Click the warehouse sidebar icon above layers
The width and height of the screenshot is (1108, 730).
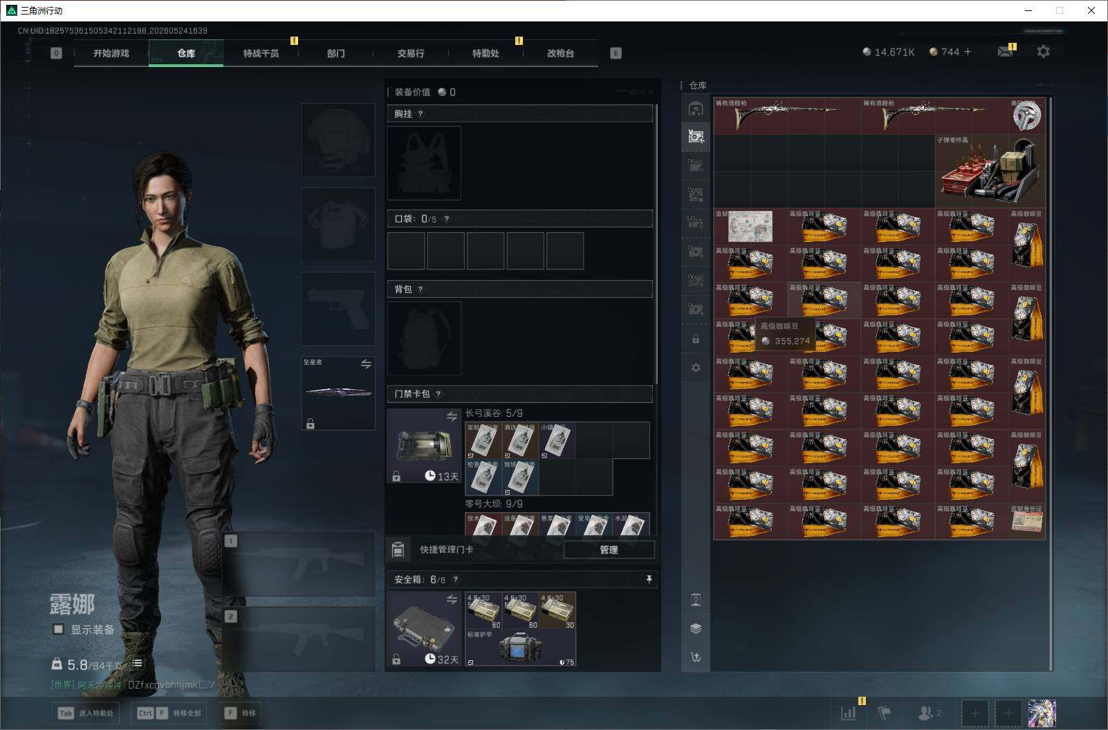pos(696,599)
